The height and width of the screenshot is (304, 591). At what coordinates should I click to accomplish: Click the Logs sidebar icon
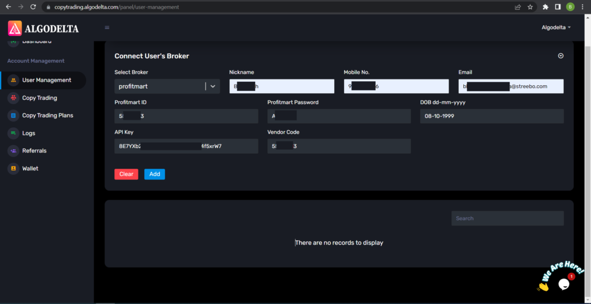tap(13, 133)
